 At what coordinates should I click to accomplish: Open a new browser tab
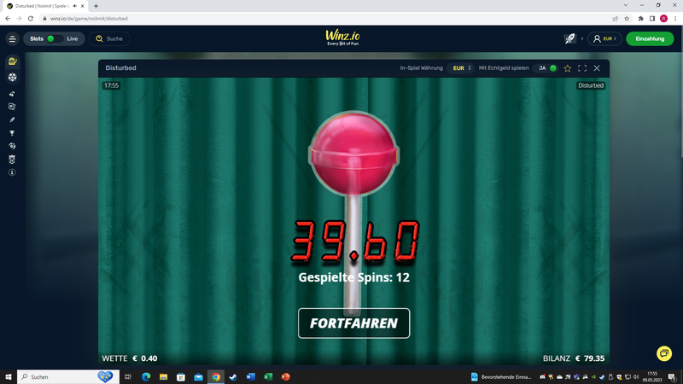96,6
